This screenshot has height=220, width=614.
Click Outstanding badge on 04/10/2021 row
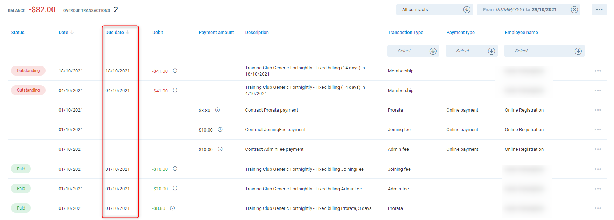(x=28, y=90)
